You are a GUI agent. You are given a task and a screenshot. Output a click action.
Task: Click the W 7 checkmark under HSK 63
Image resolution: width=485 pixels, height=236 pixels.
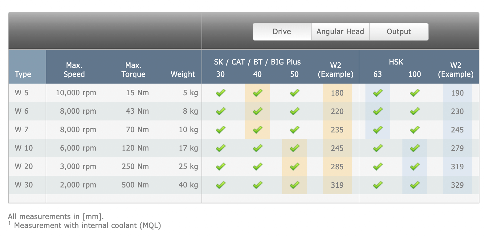tap(378, 130)
